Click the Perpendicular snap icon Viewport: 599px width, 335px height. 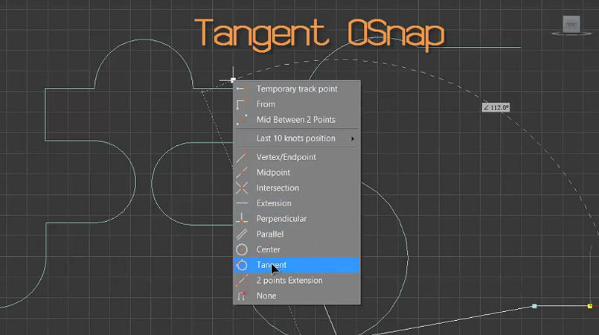[241, 219]
